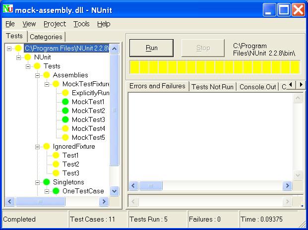Select the ExplicitlyRun tree item
The width and height of the screenshot is (308, 230).
point(90,93)
